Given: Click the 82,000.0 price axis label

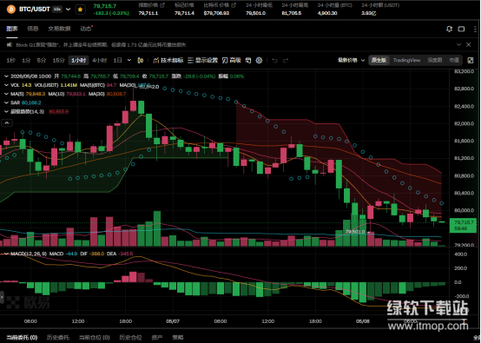Looking at the screenshot, I should (x=464, y=123).
